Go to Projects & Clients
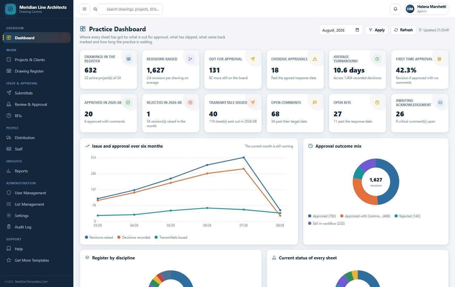Viewport: 455px width, 287px height. tap(37, 60)
